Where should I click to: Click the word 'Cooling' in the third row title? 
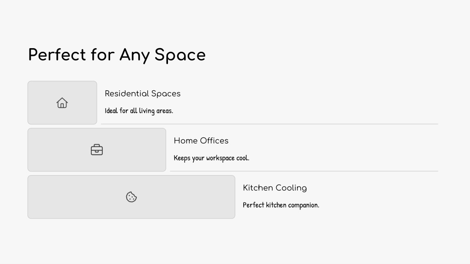tap(291, 188)
